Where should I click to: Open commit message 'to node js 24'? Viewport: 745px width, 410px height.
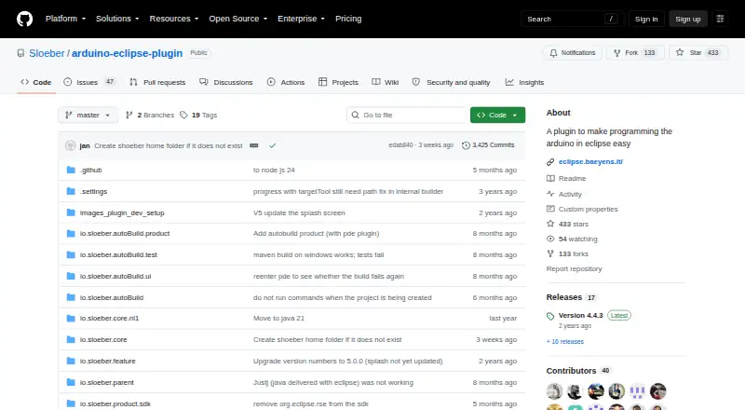[274, 170]
